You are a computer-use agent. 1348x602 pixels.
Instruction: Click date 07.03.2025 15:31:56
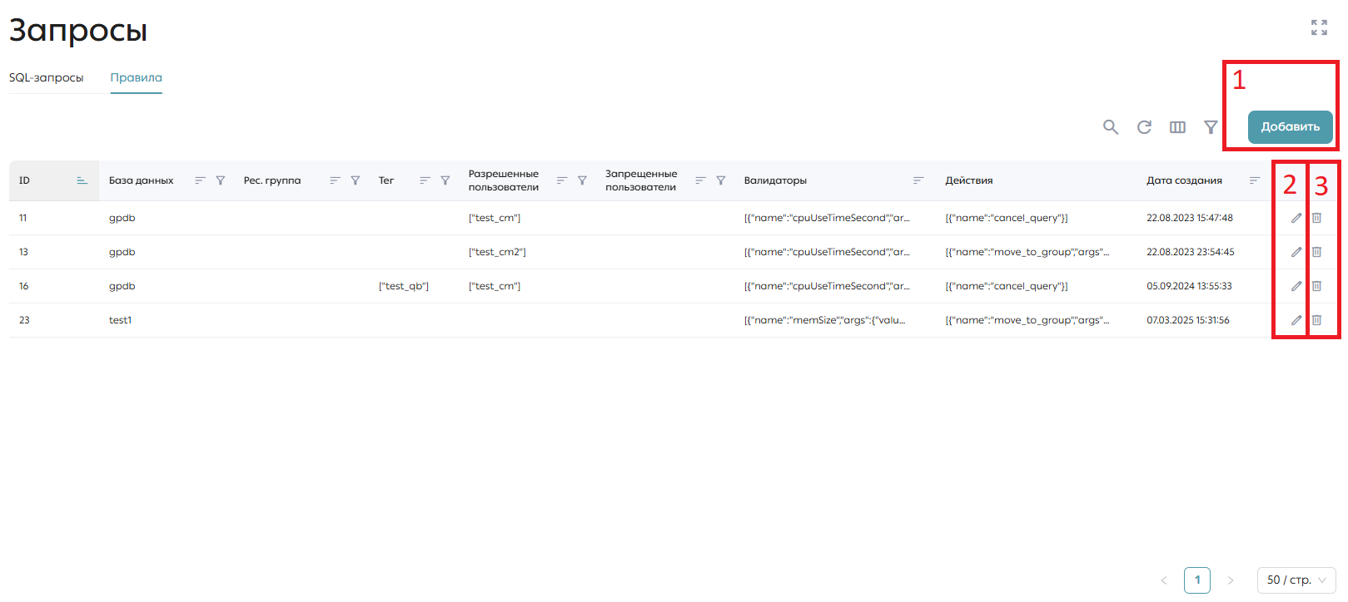click(x=1188, y=320)
